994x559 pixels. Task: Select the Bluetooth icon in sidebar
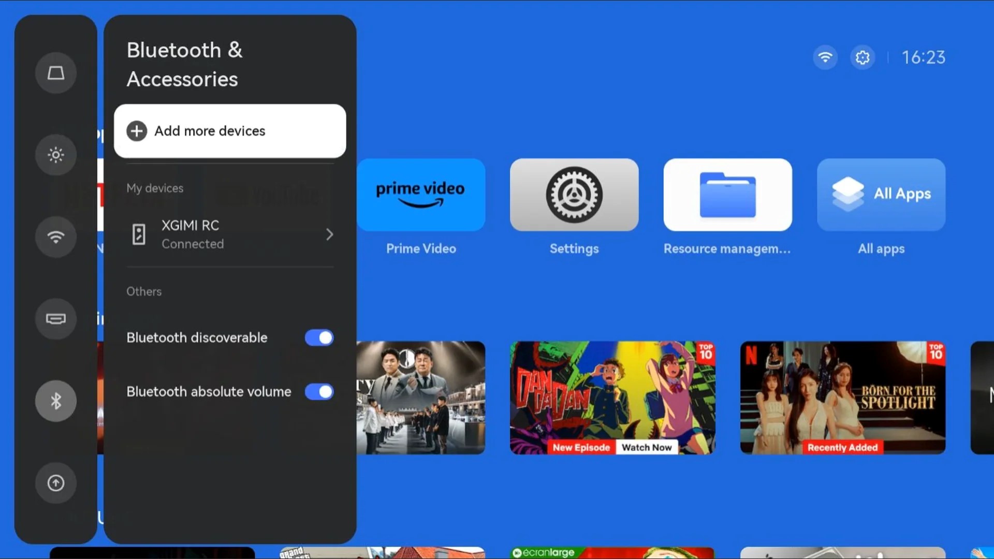pos(56,401)
